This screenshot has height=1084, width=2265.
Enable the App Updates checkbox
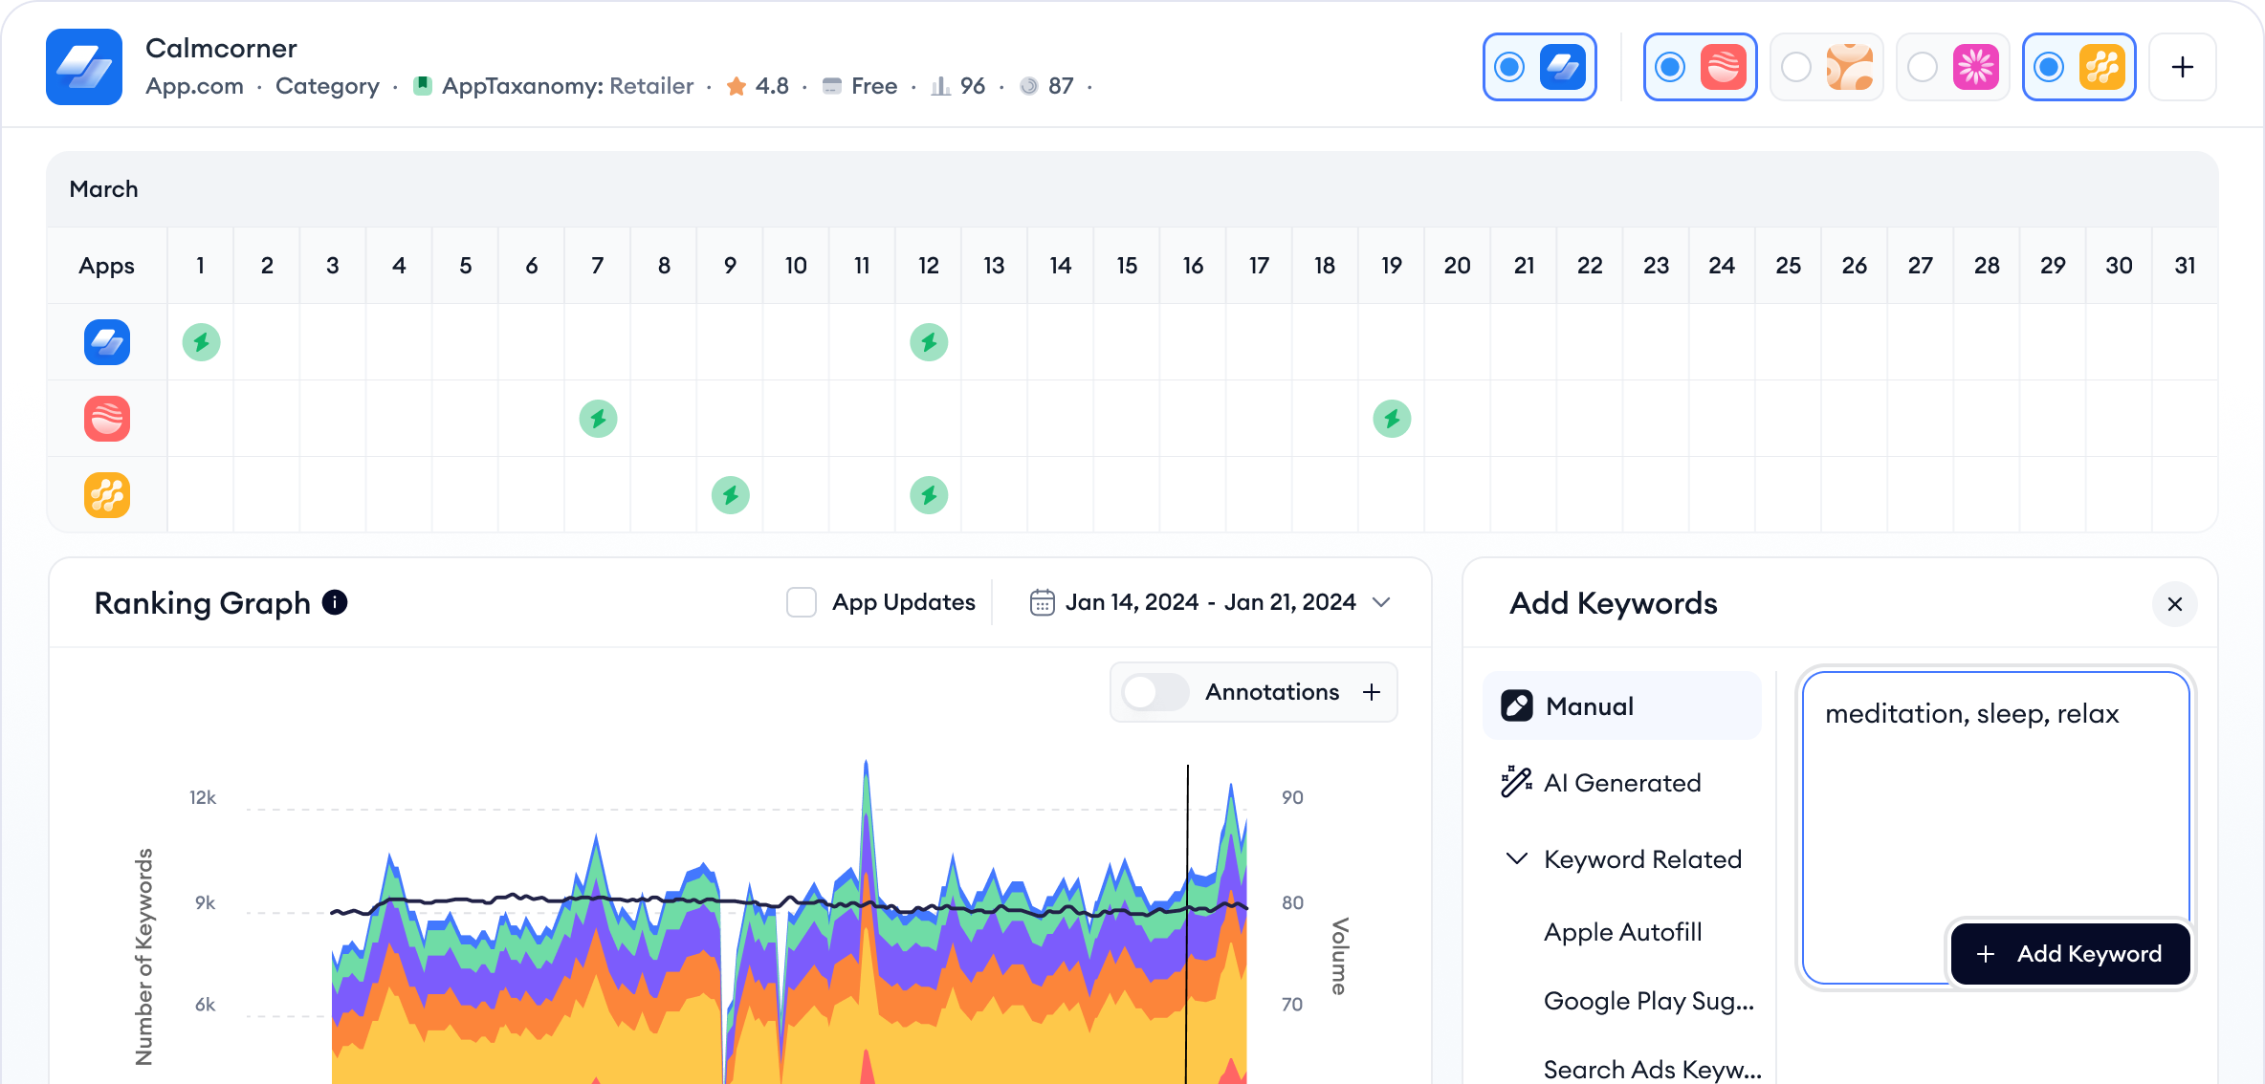[801, 602]
